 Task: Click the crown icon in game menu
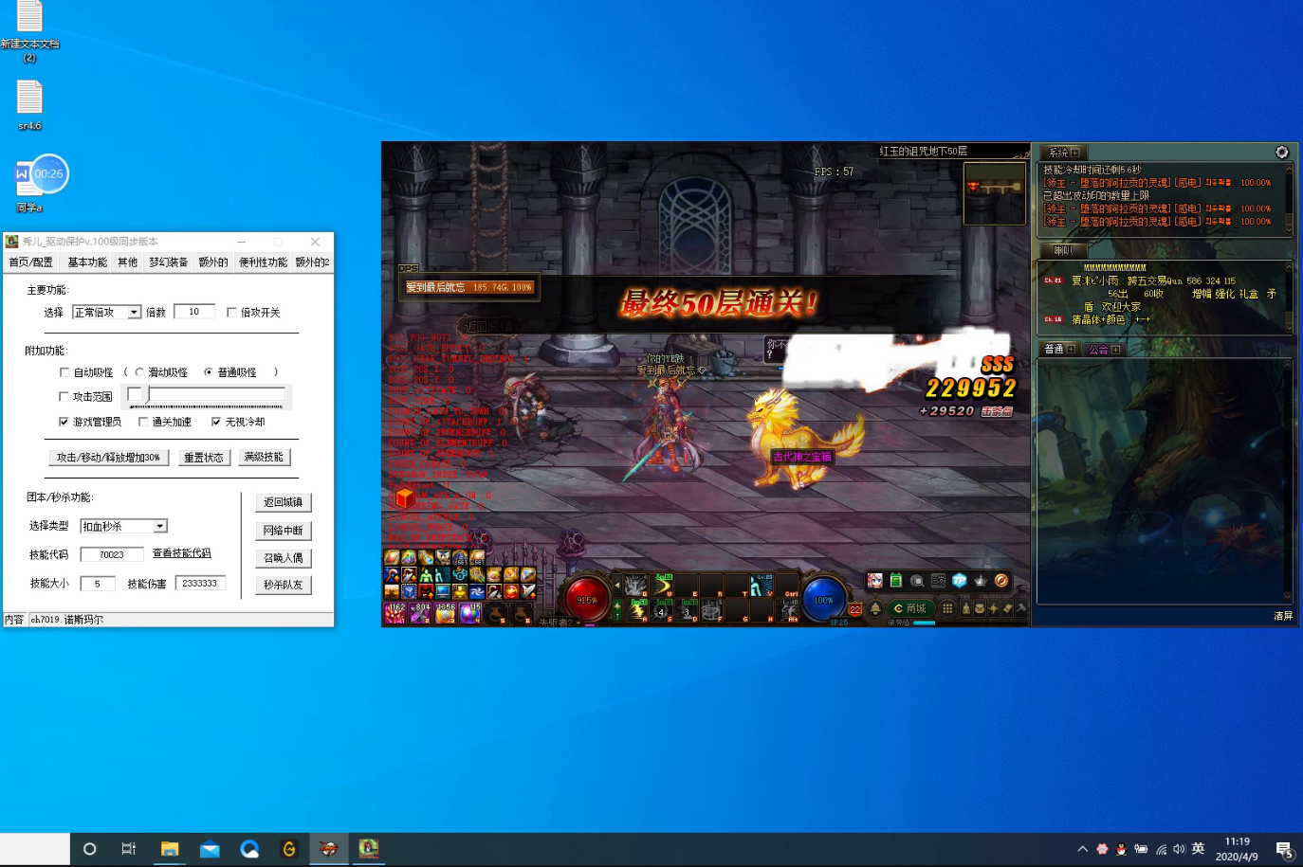981,581
